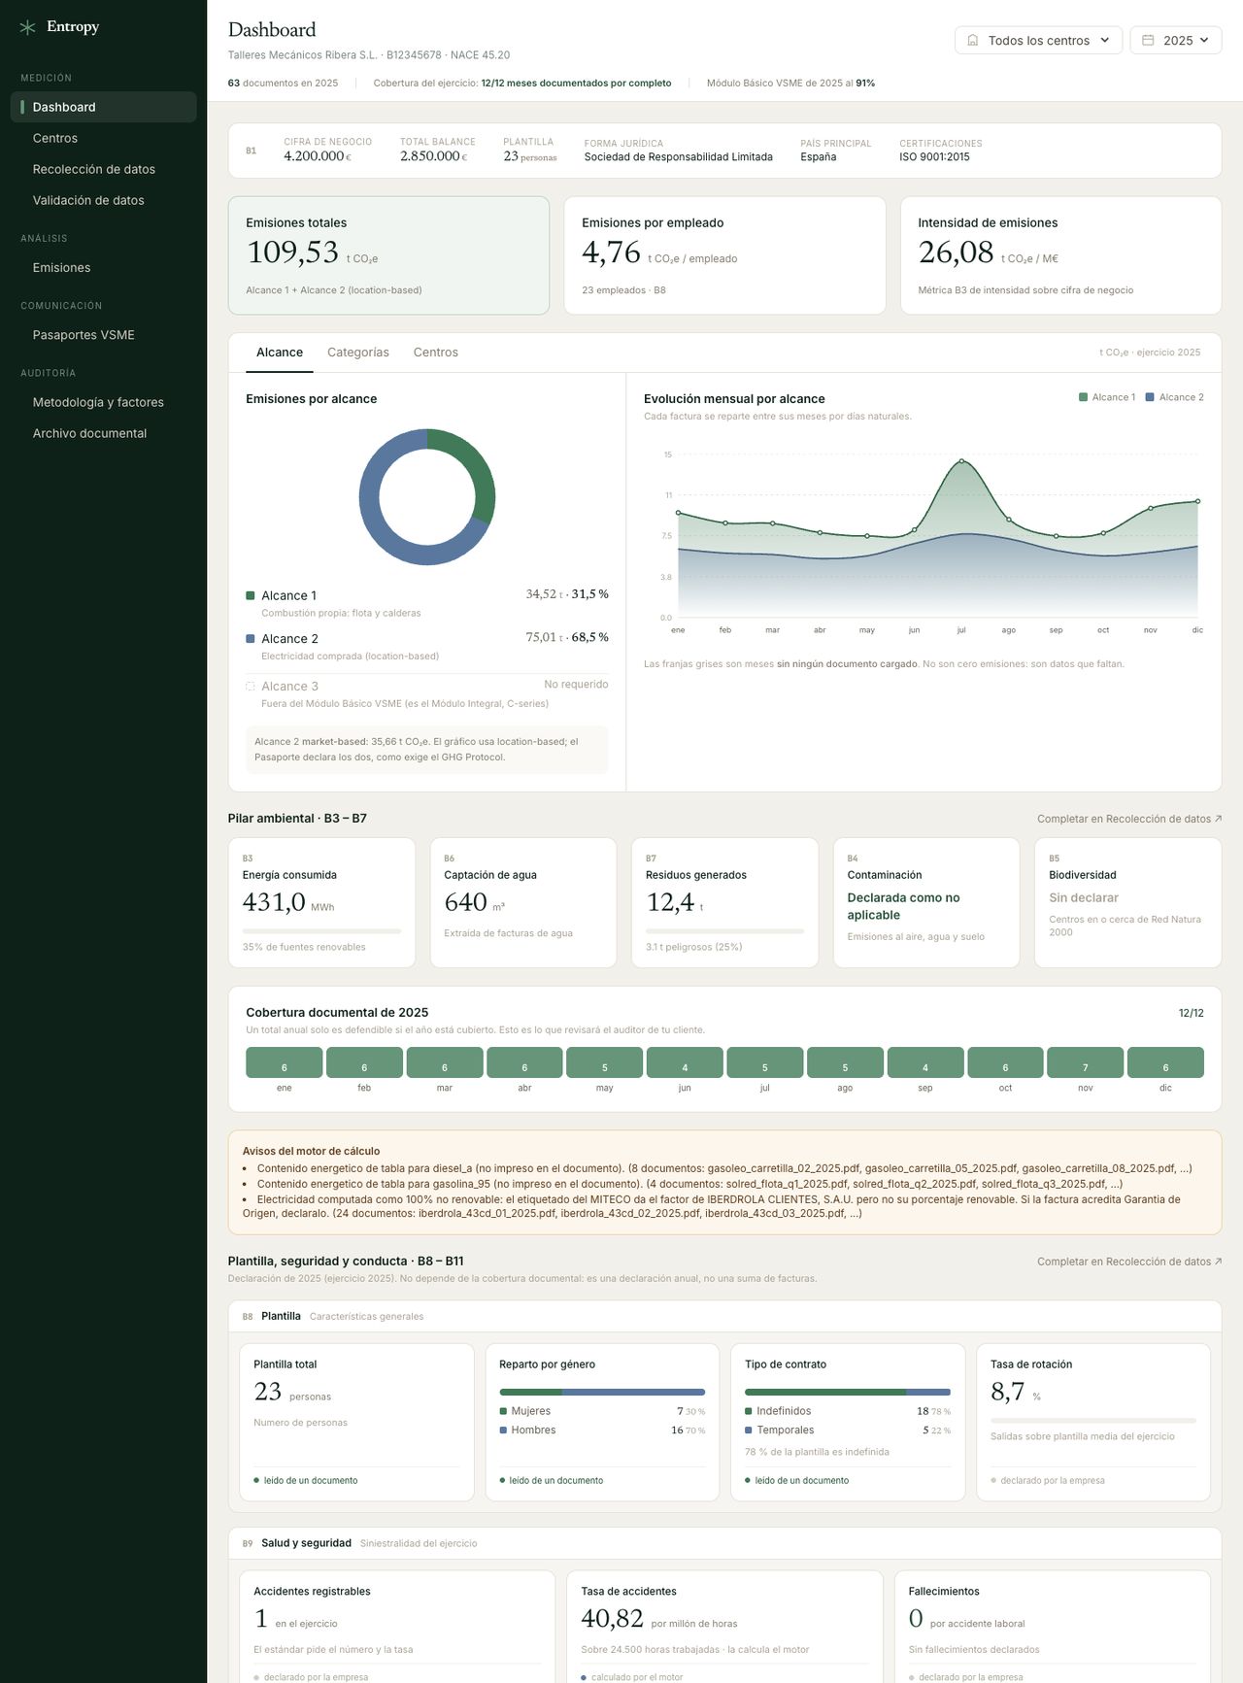Open Metodología y factores page
Viewport: 1243px width, 1683px height.
click(103, 402)
